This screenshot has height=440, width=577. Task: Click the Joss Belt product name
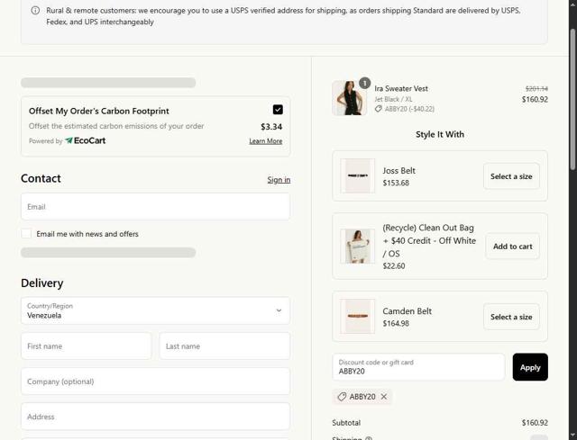tap(398, 171)
